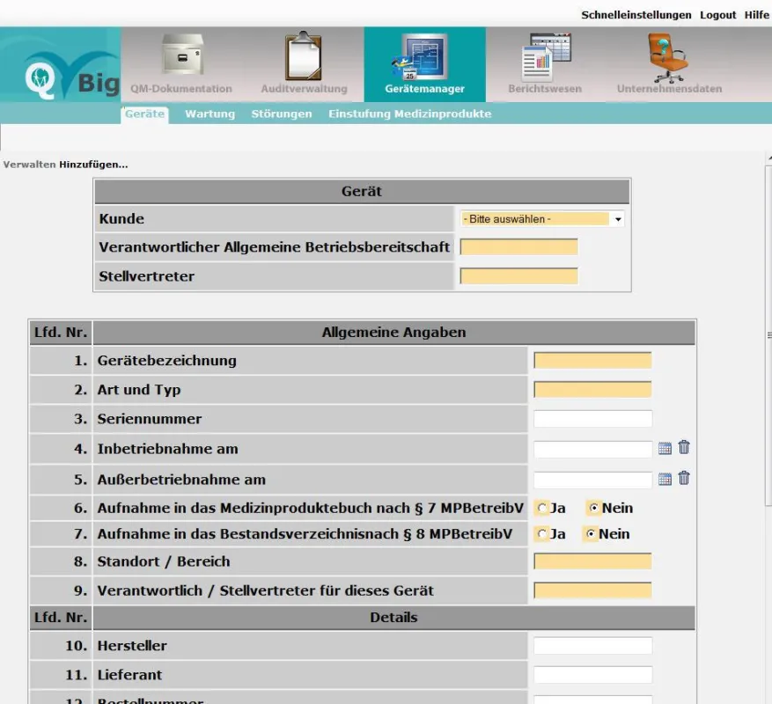Image resolution: width=772 pixels, height=704 pixels.
Task: Focus the Standort / Bereich field
Action: pyautogui.click(x=592, y=561)
